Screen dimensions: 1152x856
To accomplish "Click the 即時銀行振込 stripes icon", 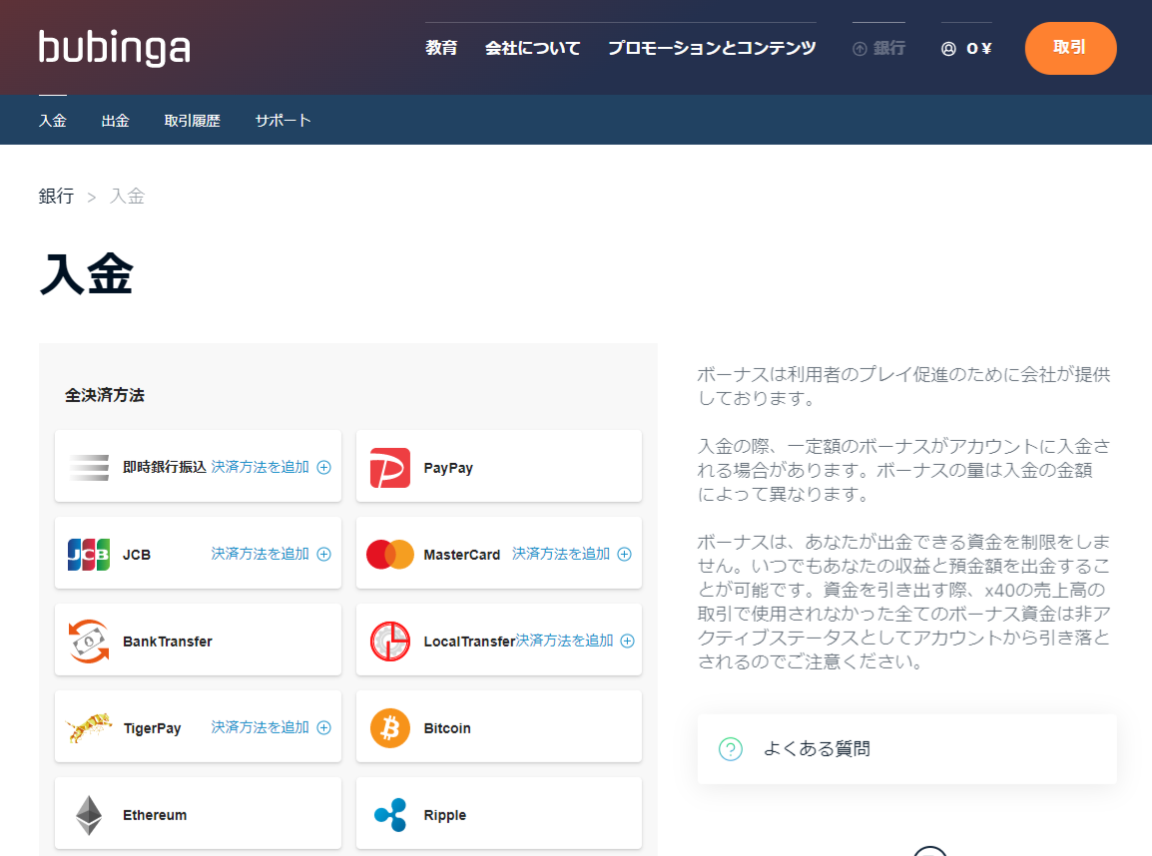I will click(x=89, y=467).
